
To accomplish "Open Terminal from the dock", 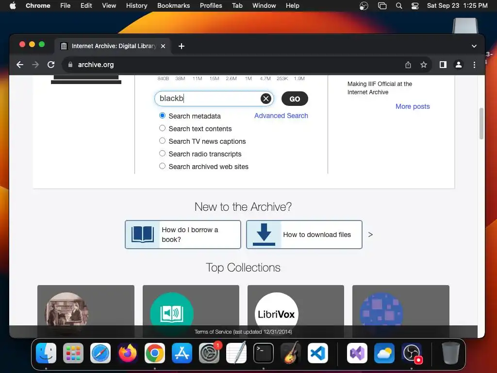I will [x=264, y=353].
